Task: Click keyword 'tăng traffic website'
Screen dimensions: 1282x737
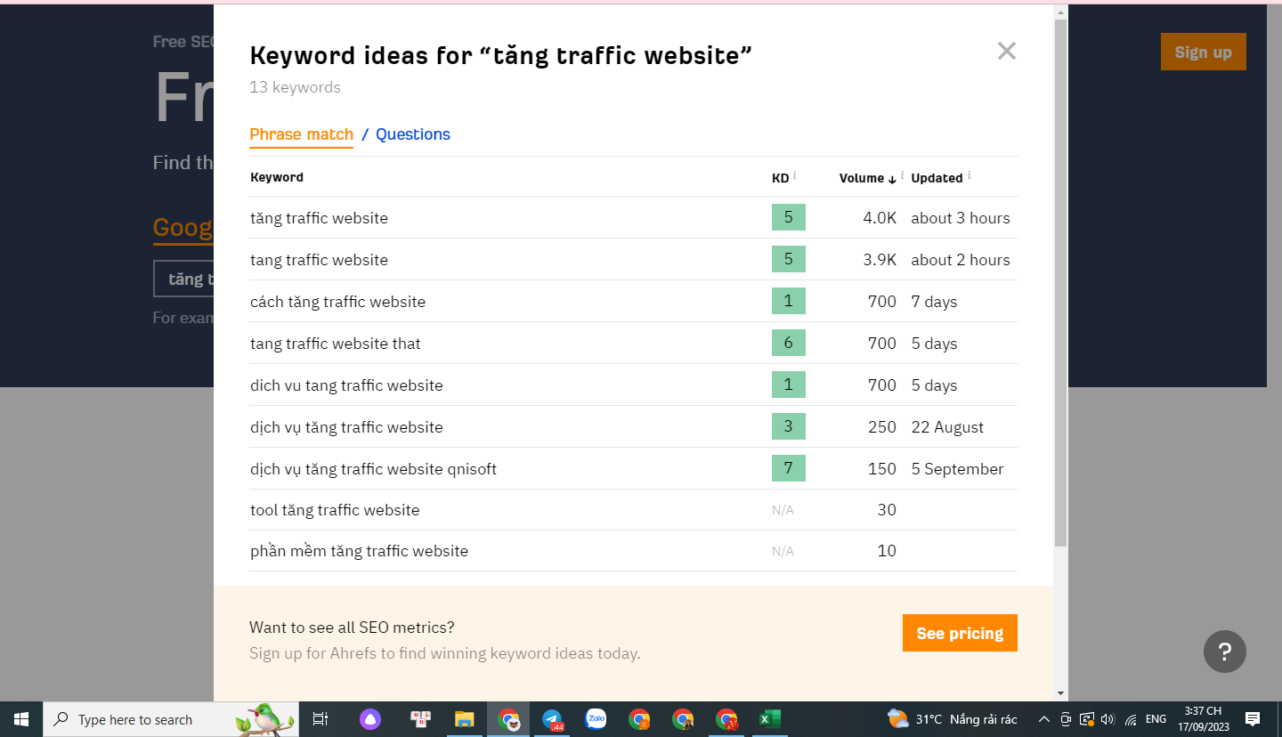Action: (319, 218)
